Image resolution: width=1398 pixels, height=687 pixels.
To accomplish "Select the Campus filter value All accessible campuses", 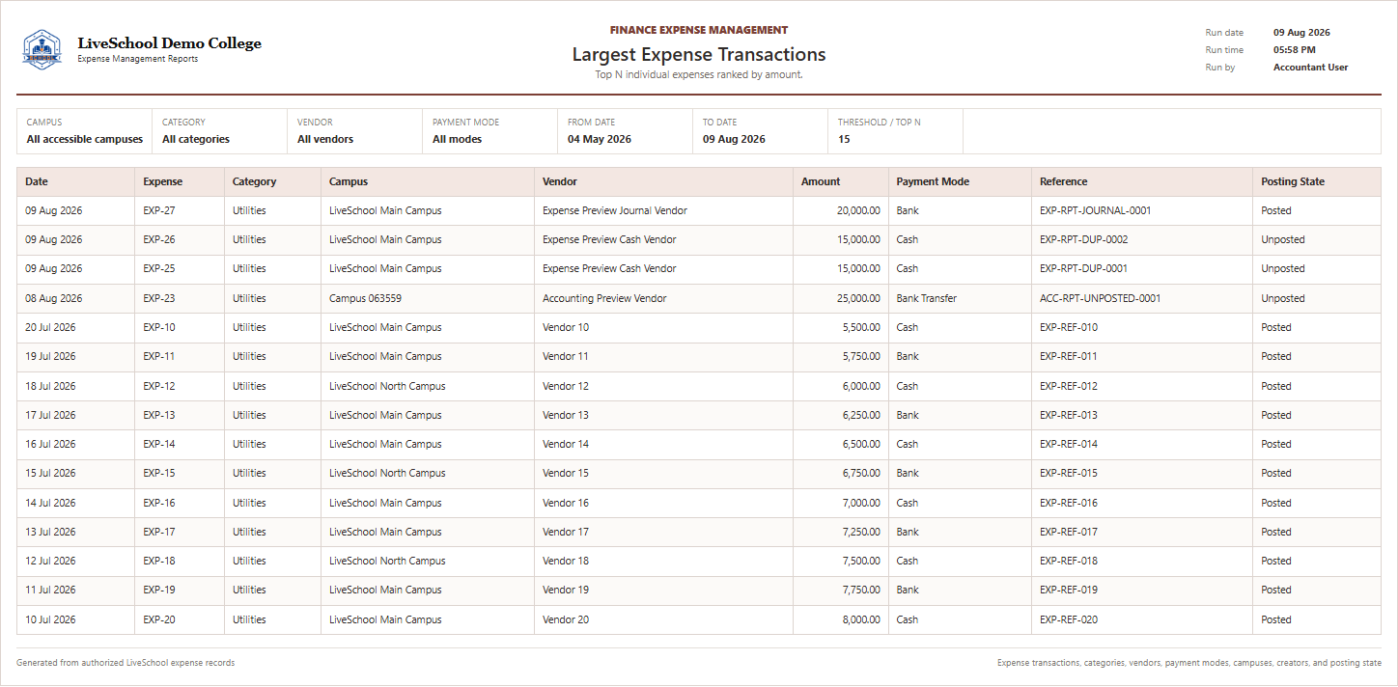I will click(x=85, y=139).
